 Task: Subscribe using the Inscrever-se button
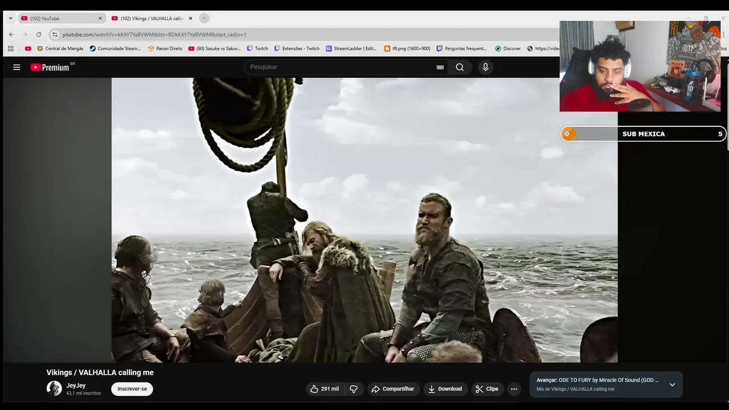coord(132,389)
